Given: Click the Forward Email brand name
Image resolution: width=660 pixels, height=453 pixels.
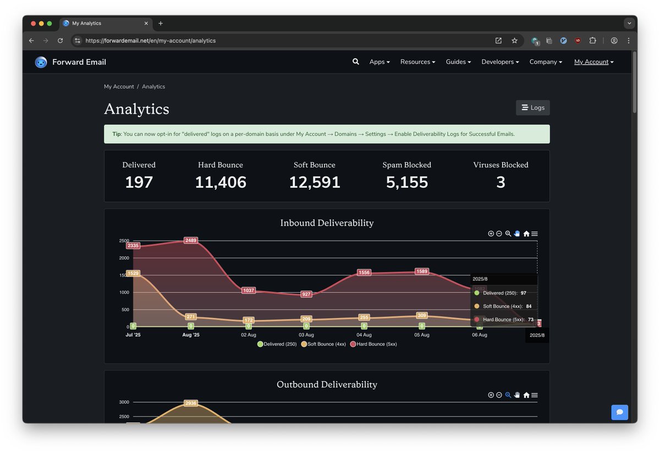Looking at the screenshot, I should [79, 62].
